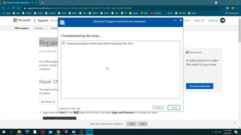Open the browser home page icon
The image size is (241, 135).
18,8
